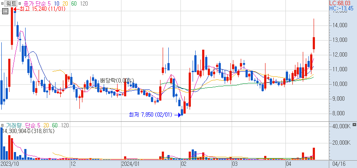Select the 종가 단순 price indicator label
The width and height of the screenshot is (357, 168).
35,3
